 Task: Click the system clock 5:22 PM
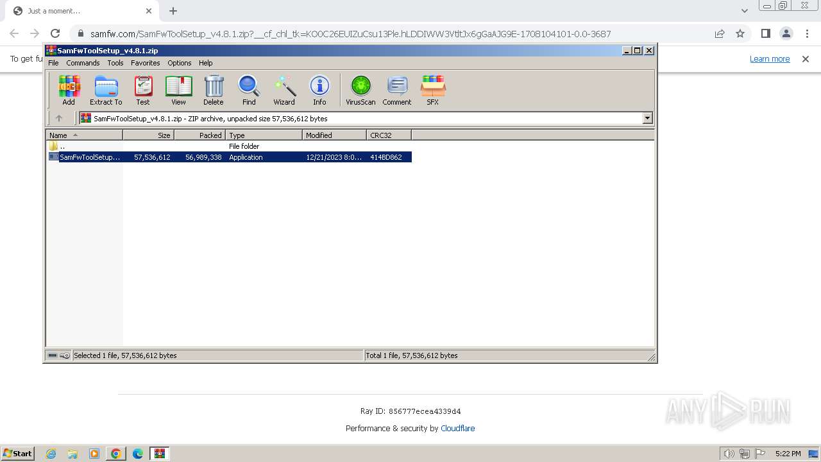coord(788,454)
